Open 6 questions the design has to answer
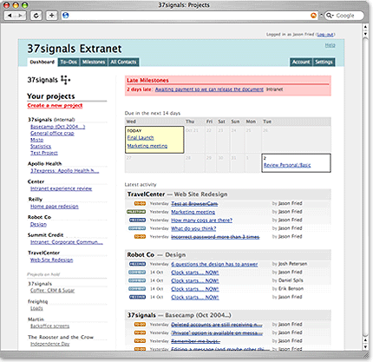The height and width of the screenshot is (362, 373). (214, 264)
